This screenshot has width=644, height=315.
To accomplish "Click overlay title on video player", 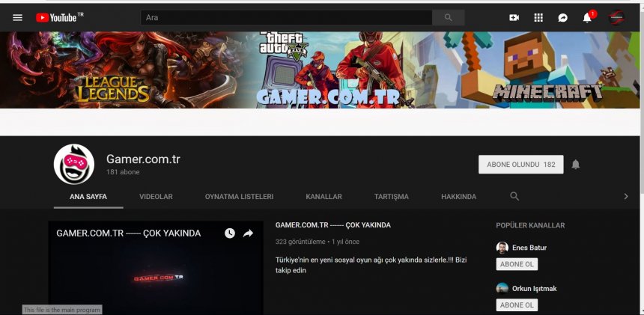I will pyautogui.click(x=129, y=233).
